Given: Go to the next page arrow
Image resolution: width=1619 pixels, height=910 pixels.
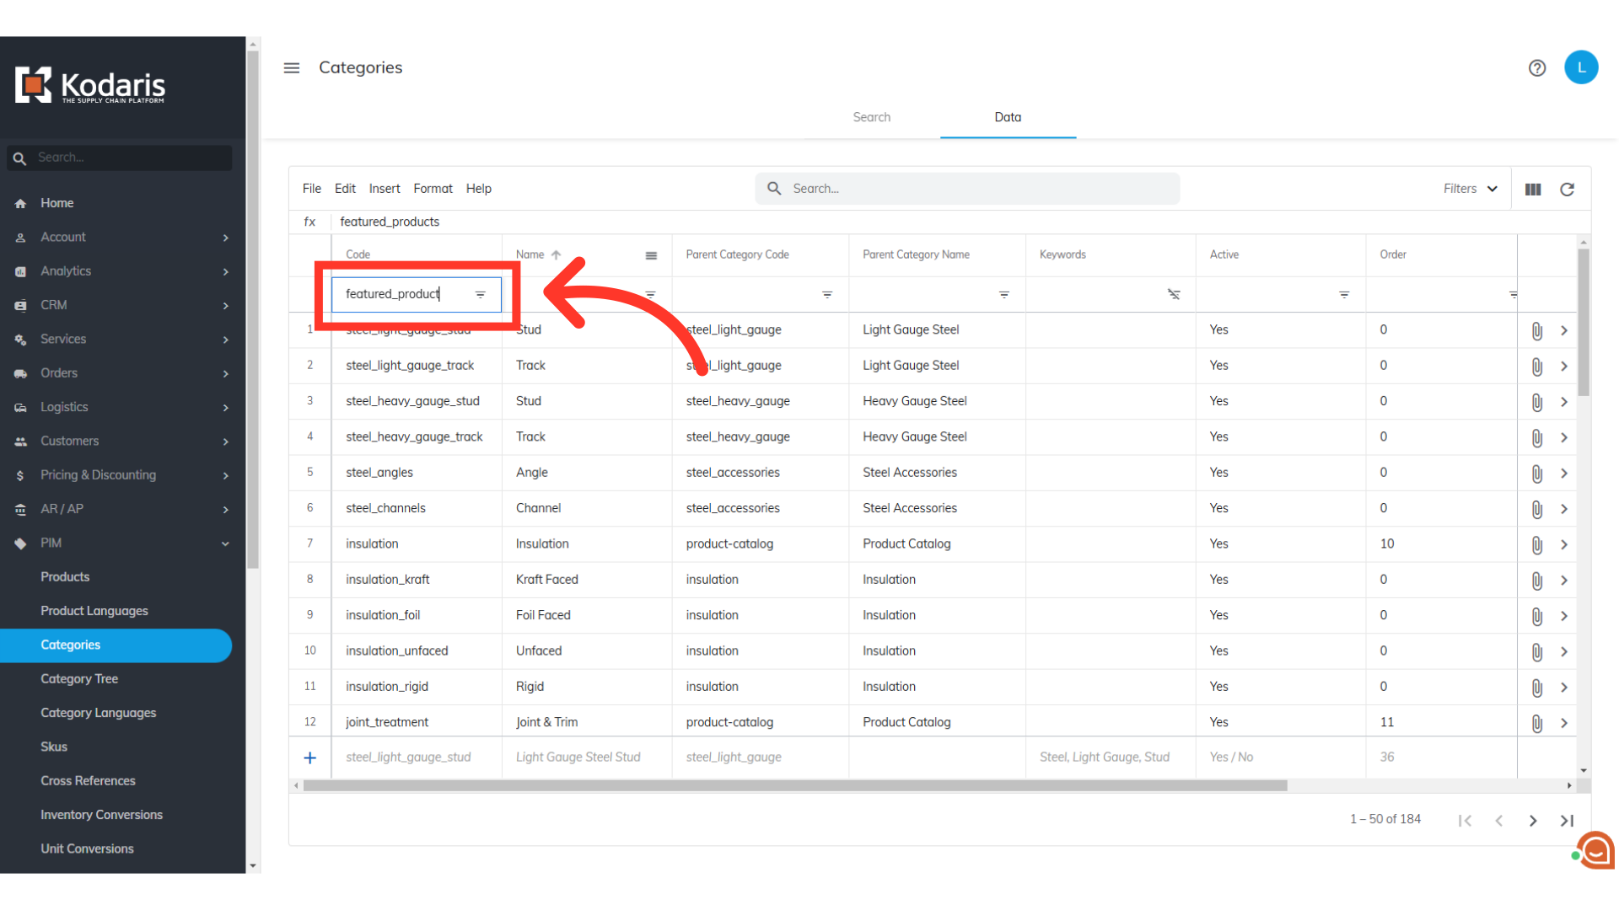Looking at the screenshot, I should point(1533,821).
